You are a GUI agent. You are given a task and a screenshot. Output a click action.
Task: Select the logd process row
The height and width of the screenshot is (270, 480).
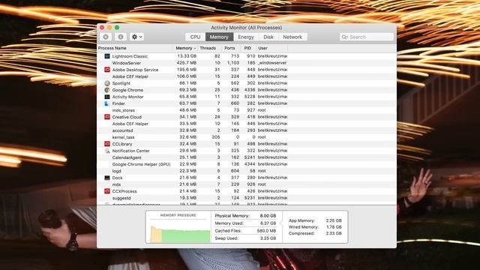[247, 171]
